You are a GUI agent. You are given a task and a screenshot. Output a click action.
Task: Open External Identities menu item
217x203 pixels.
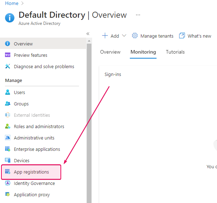click(32, 115)
